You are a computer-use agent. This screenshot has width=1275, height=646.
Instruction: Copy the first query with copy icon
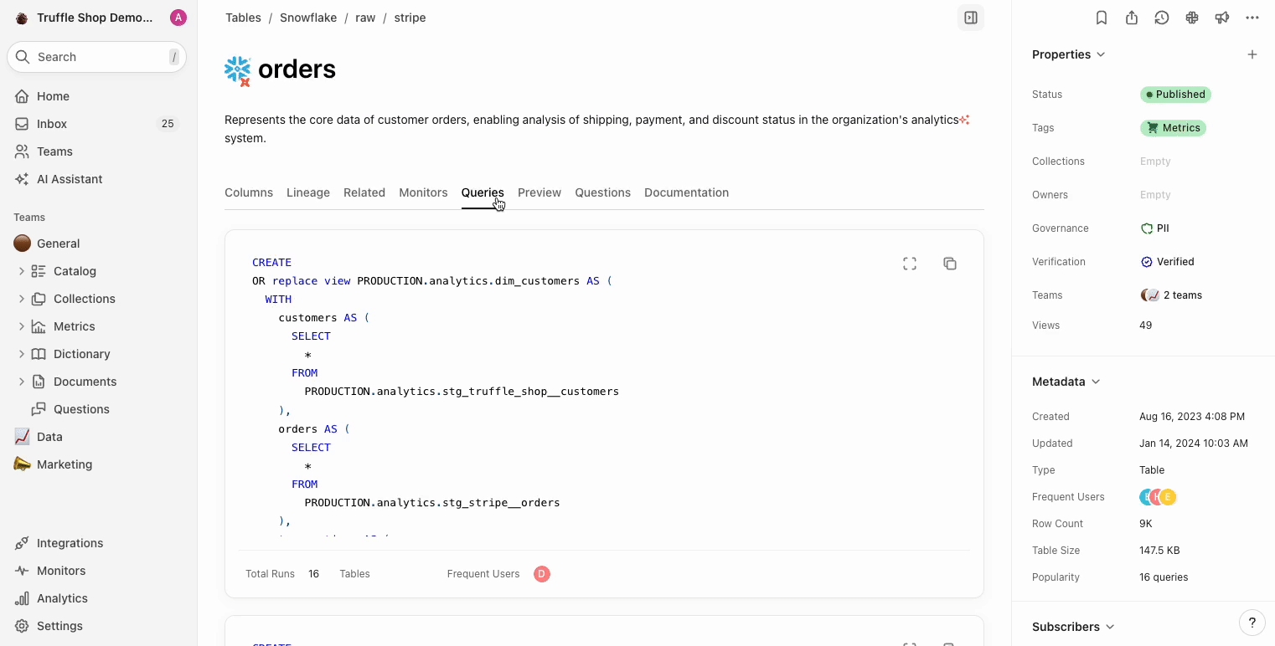click(x=950, y=264)
